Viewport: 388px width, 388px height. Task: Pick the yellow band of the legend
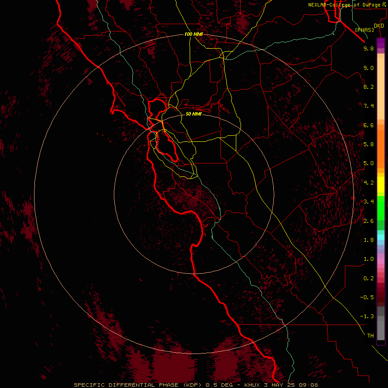[x=381, y=185]
